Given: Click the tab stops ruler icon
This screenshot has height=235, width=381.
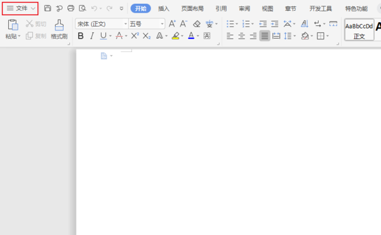Looking at the screenshot, I should [x=333, y=23].
